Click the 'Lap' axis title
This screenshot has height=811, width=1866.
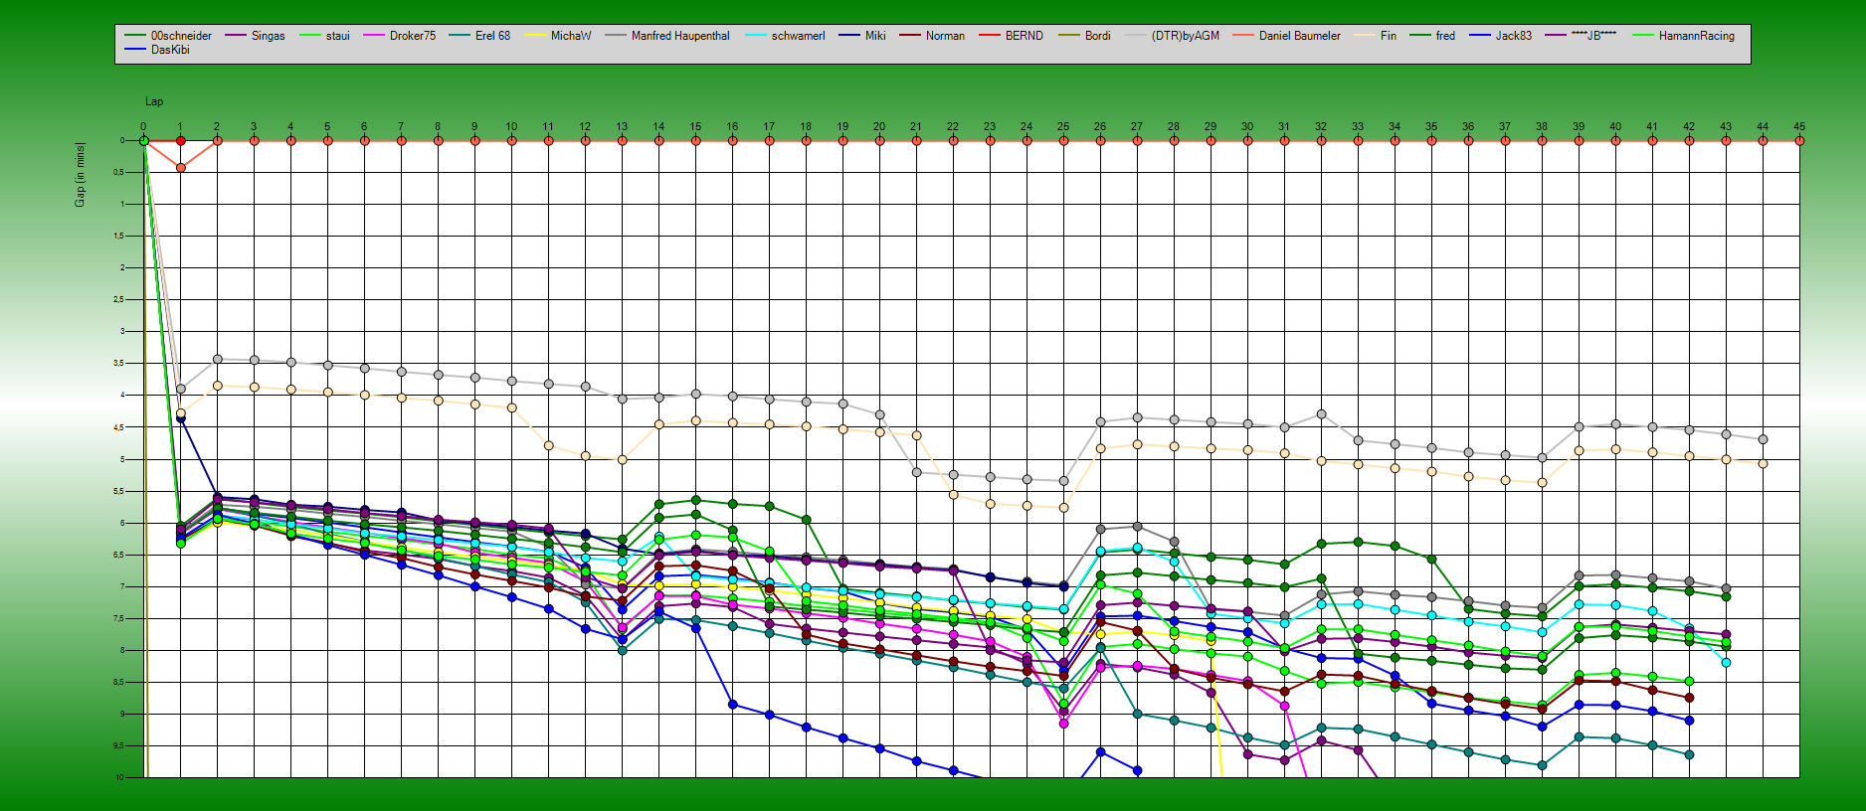coord(154,101)
